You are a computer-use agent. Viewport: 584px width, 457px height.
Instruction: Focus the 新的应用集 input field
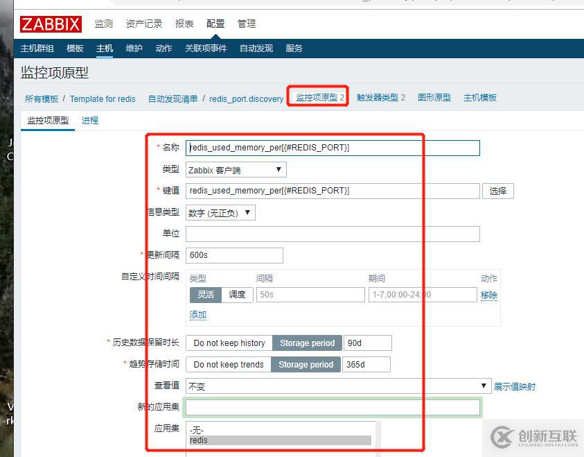pyautogui.click(x=333, y=408)
